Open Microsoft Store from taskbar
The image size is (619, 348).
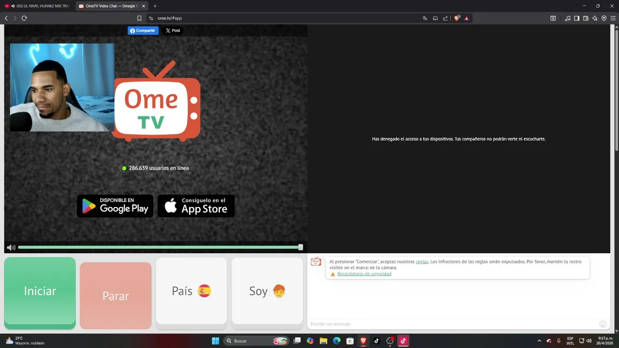click(x=350, y=341)
